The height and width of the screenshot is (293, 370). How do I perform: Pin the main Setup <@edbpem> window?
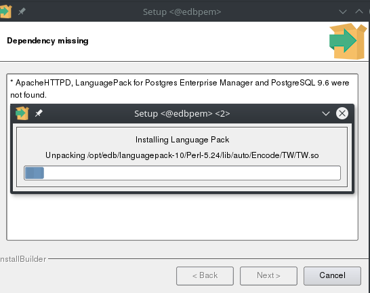[22, 12]
